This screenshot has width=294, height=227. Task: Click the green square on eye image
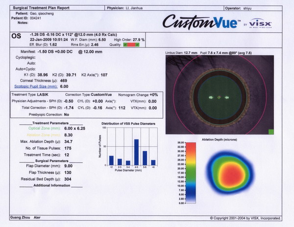[270, 131]
